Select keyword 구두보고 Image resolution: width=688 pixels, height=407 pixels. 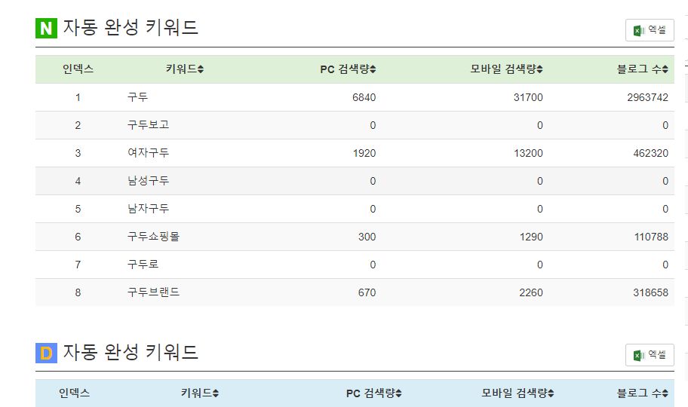click(149, 125)
